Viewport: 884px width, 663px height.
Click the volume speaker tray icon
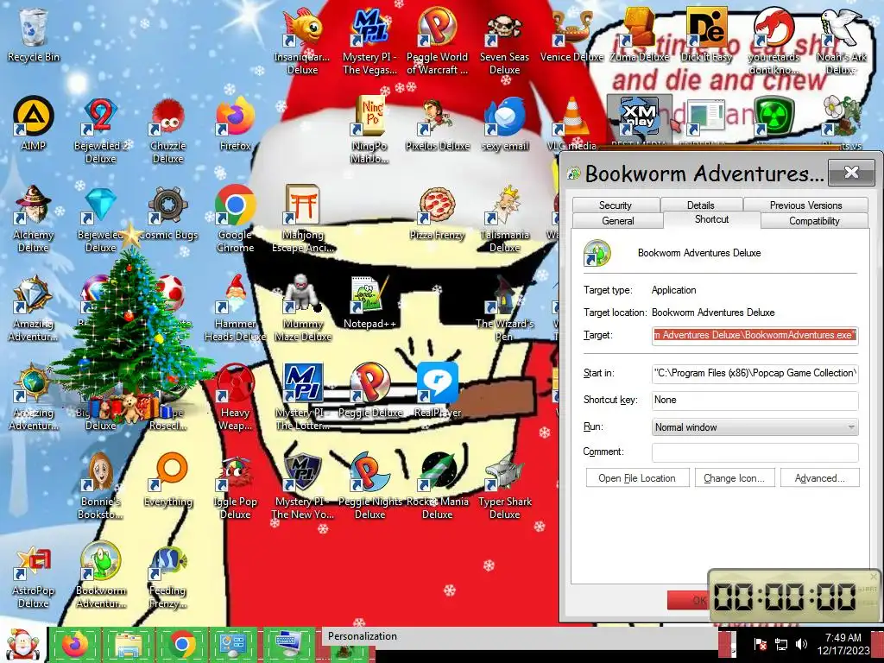point(801,644)
